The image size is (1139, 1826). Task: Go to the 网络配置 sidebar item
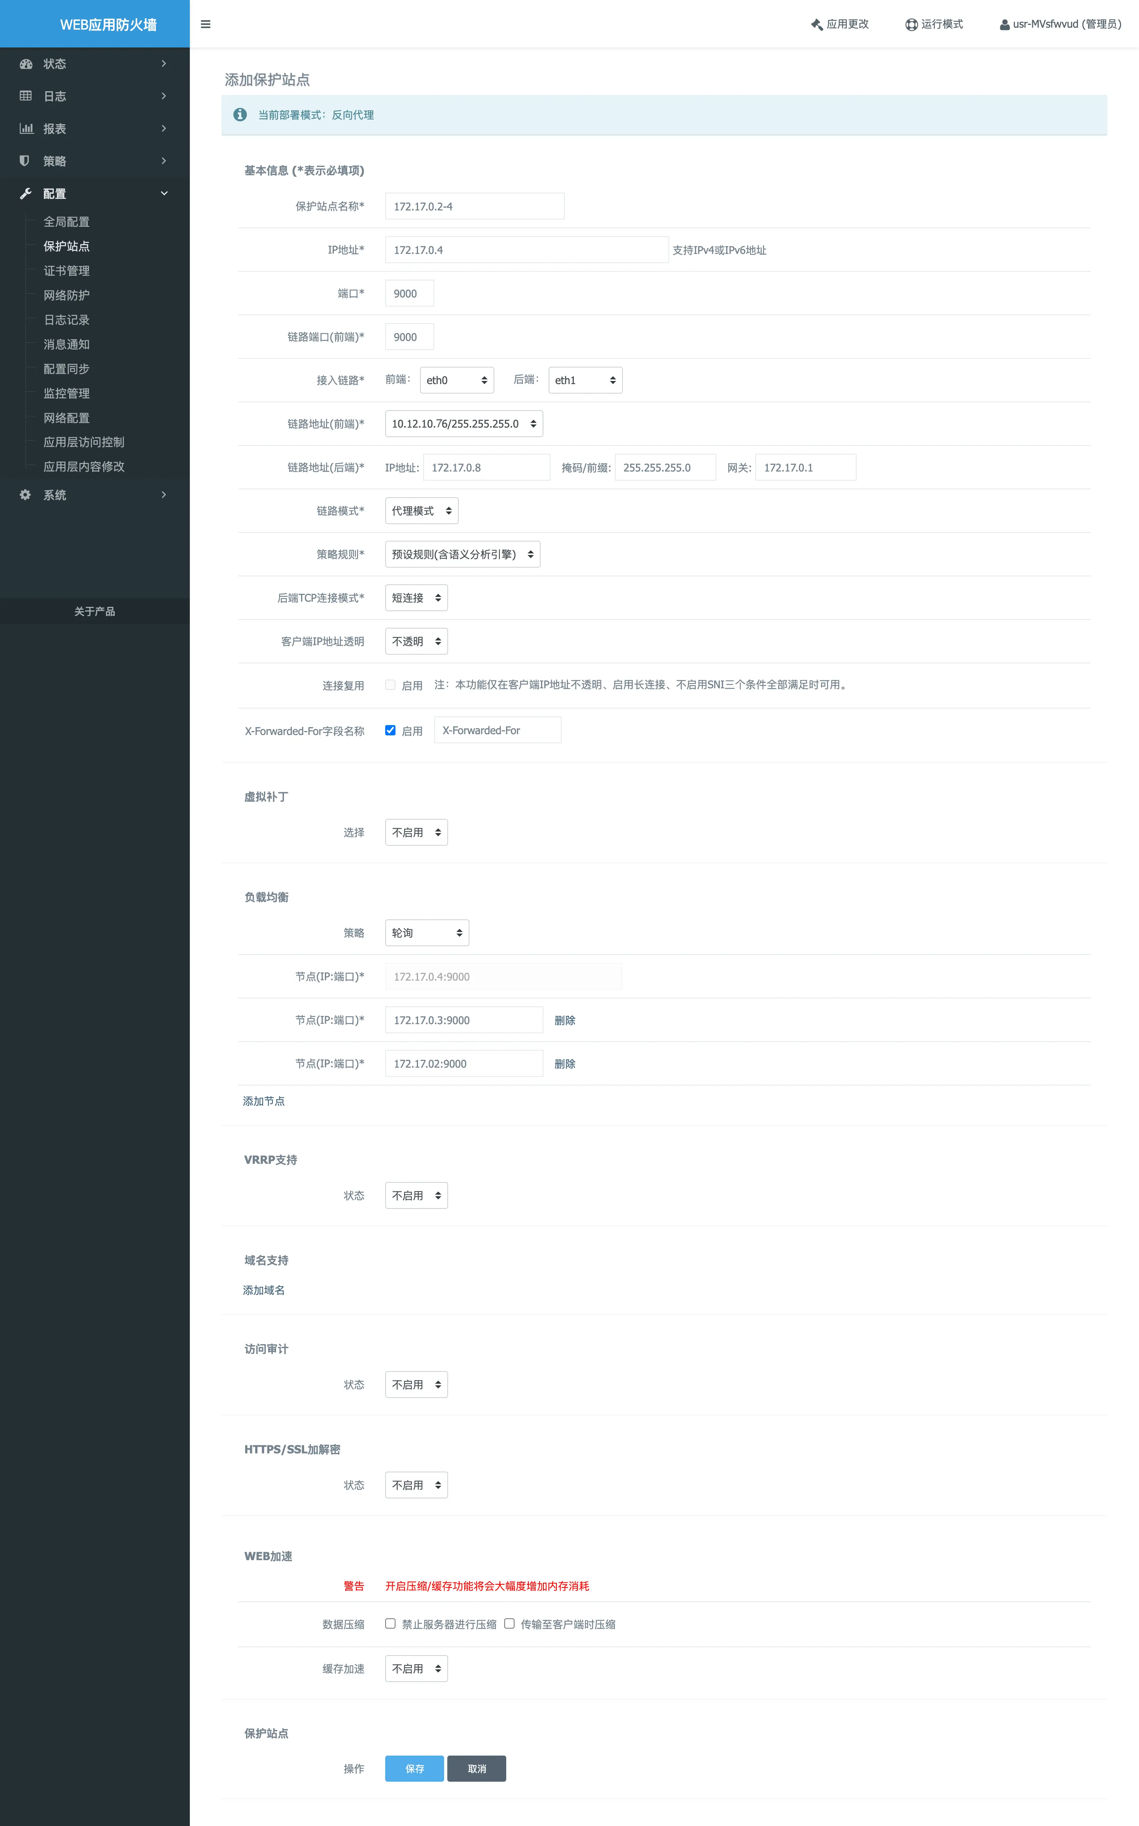tap(66, 418)
